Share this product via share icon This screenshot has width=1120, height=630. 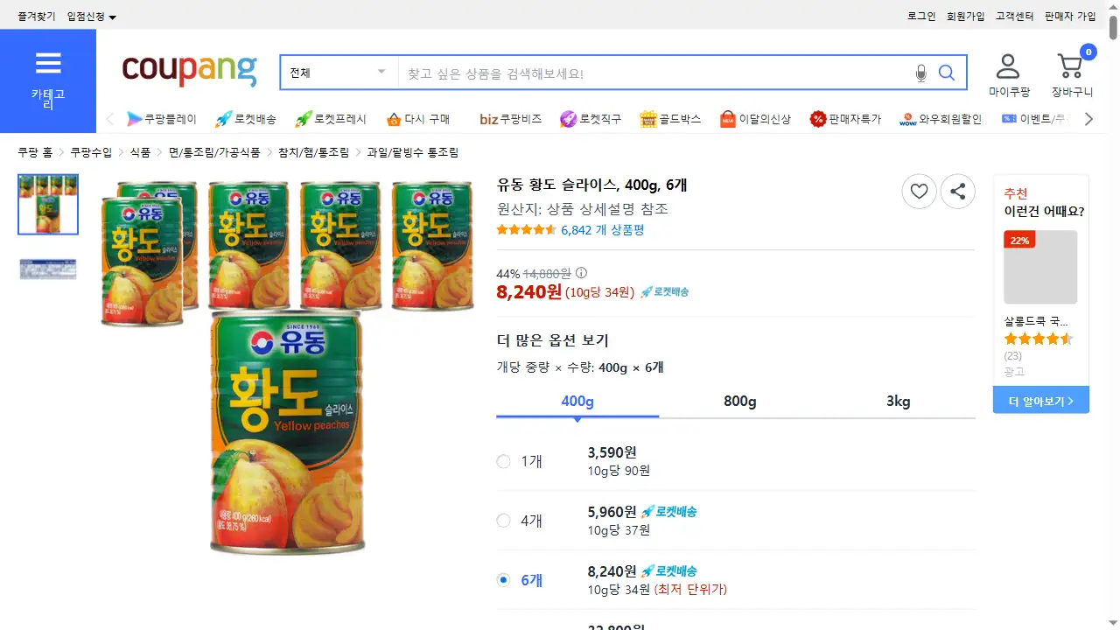pyautogui.click(x=958, y=192)
